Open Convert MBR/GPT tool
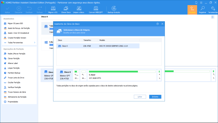This screenshot has width=218, height=123. pyautogui.click(x=96, y=10)
